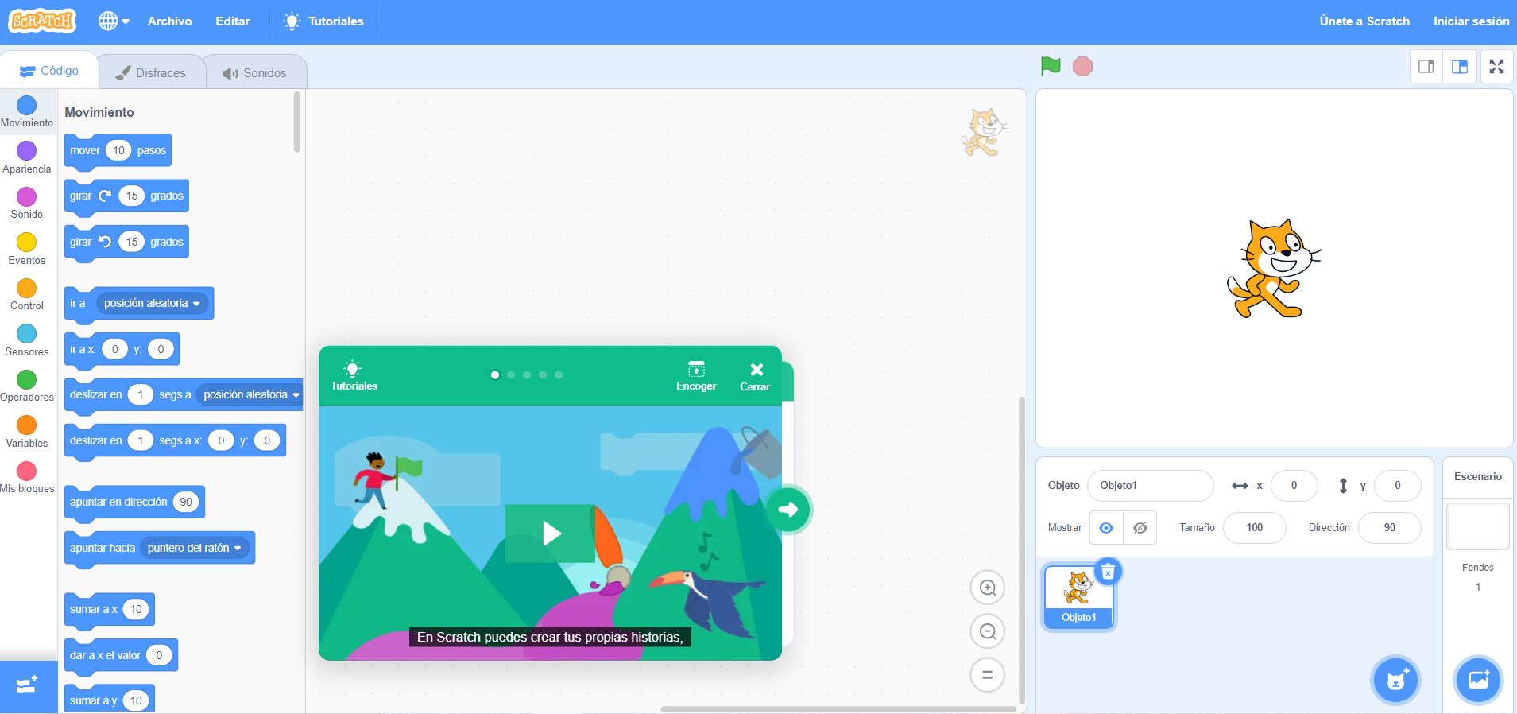Image resolution: width=1517 pixels, height=714 pixels.
Task: Go to the next tutorial step arrow
Action: tap(788, 510)
